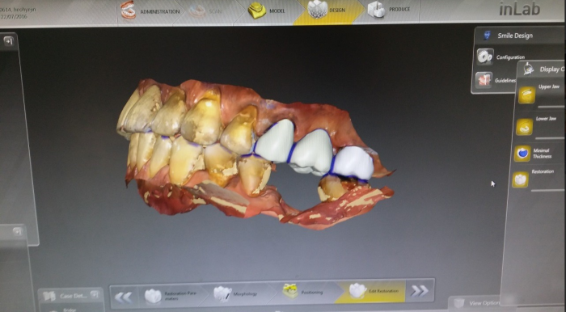
Task: Click the yellow Model block icon
Action: coord(257,11)
